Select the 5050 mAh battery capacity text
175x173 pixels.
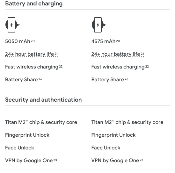point(18,41)
